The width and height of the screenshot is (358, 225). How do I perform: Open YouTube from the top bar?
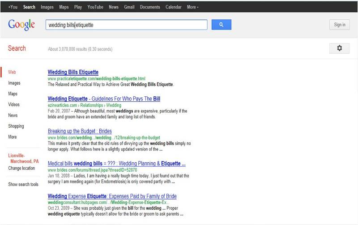pos(95,7)
